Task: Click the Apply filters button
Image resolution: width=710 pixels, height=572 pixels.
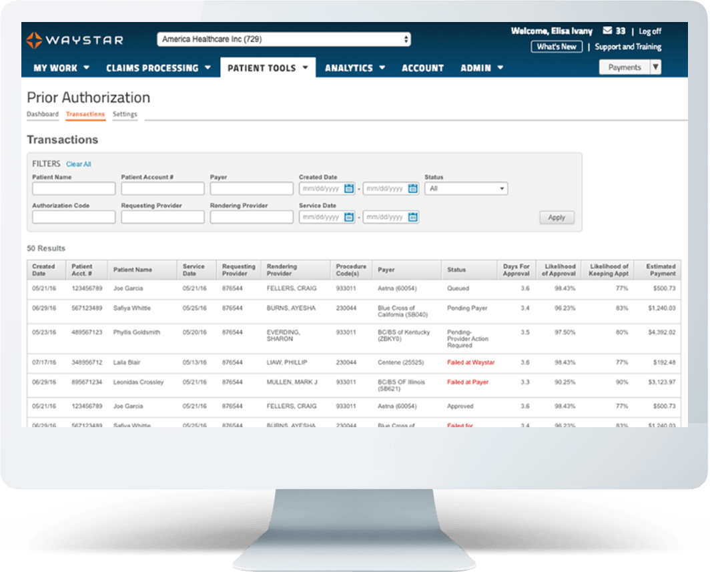Action: click(x=557, y=218)
